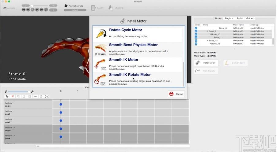
Task: Cancel the Install Motor dialog
Action: pyautogui.click(x=176, y=94)
